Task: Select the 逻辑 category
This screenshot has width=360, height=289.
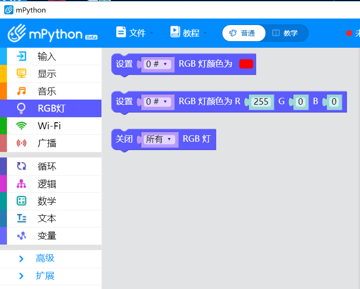Action: pos(51,184)
